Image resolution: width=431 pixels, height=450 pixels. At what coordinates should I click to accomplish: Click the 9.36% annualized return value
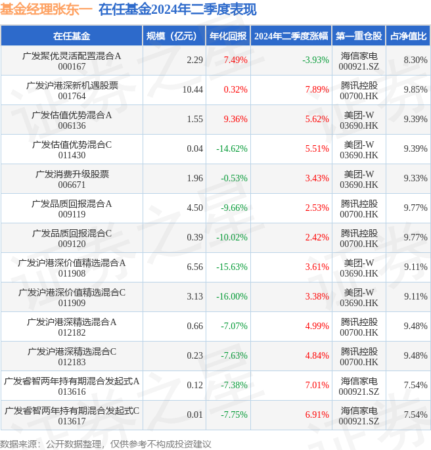point(236,119)
